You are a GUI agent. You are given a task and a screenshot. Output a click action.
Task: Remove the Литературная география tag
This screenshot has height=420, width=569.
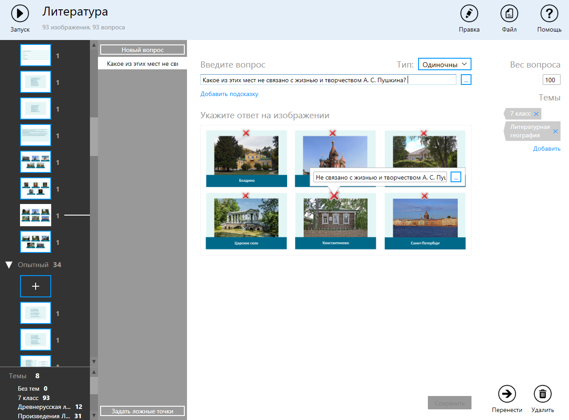[x=555, y=132]
